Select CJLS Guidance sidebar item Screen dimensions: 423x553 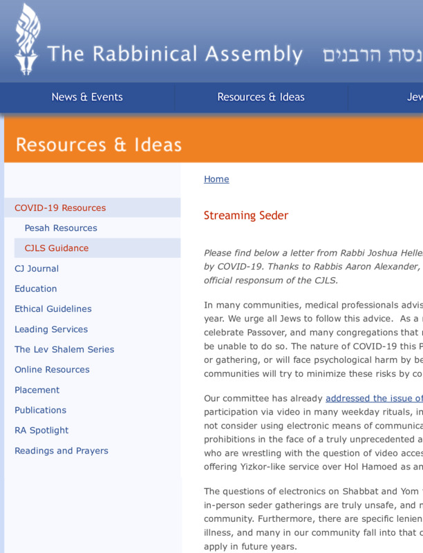(57, 248)
